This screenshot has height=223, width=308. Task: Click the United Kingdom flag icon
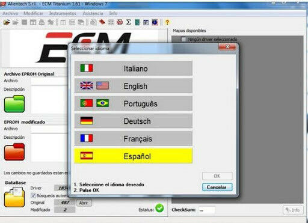pyautogui.click(x=87, y=86)
